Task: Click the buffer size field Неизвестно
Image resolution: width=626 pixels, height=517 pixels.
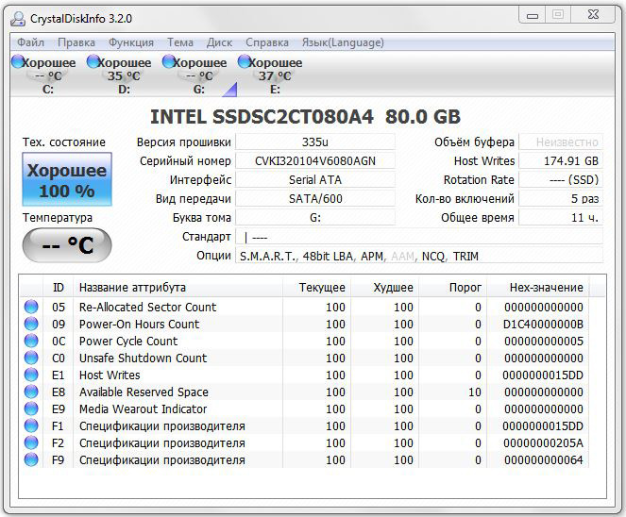Action: point(561,142)
